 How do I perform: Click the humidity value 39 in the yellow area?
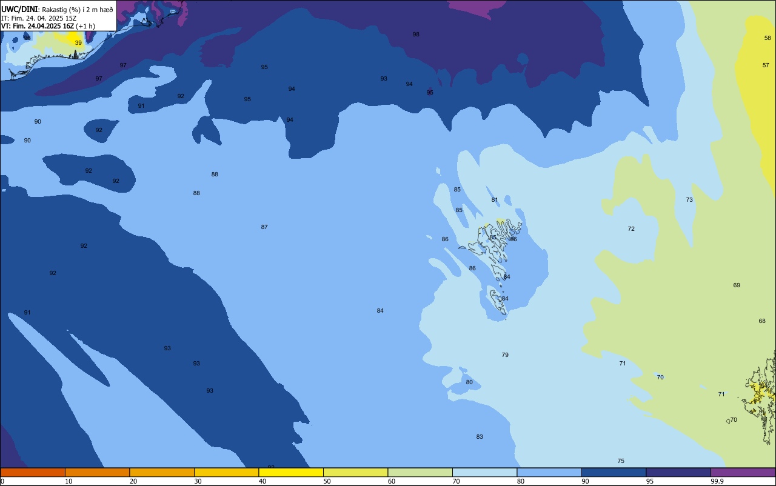(78, 43)
